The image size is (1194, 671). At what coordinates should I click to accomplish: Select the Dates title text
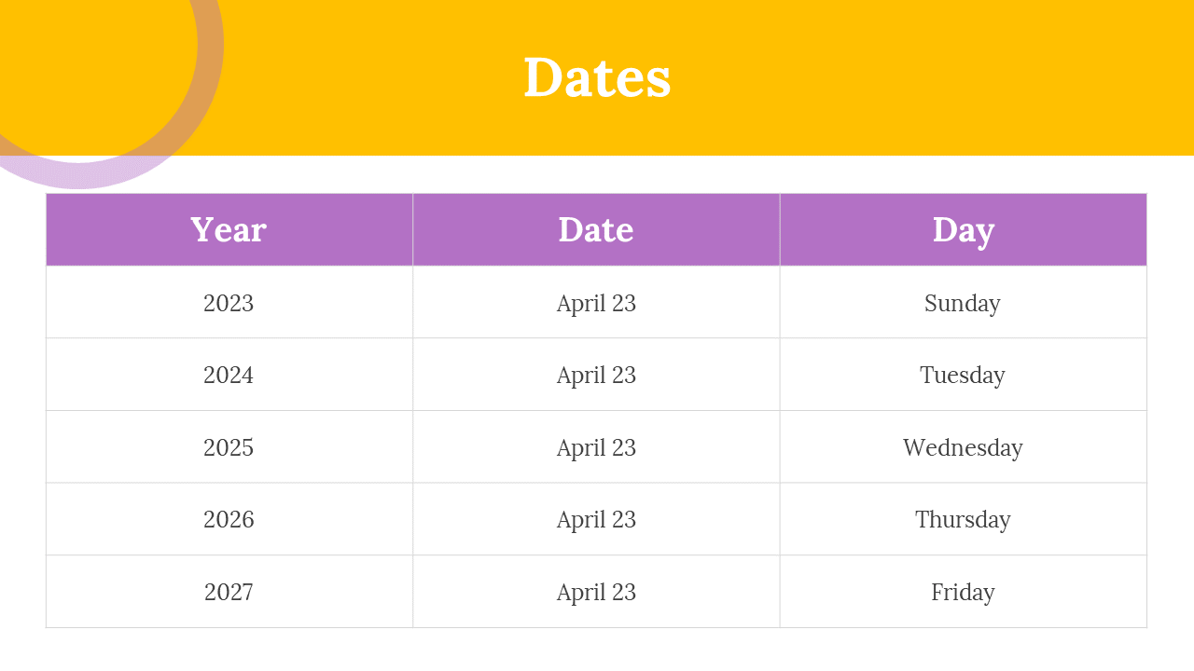tap(597, 77)
